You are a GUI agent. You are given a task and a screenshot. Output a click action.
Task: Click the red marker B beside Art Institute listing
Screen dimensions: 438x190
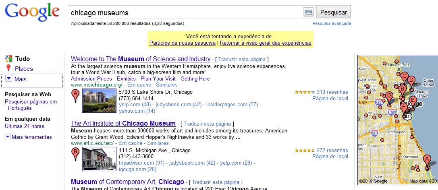point(75,154)
